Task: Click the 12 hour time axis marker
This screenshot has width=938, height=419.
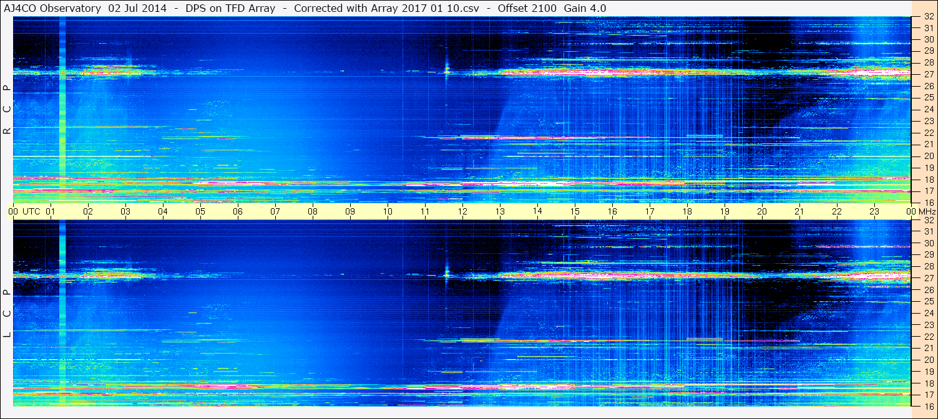Action: [462, 212]
